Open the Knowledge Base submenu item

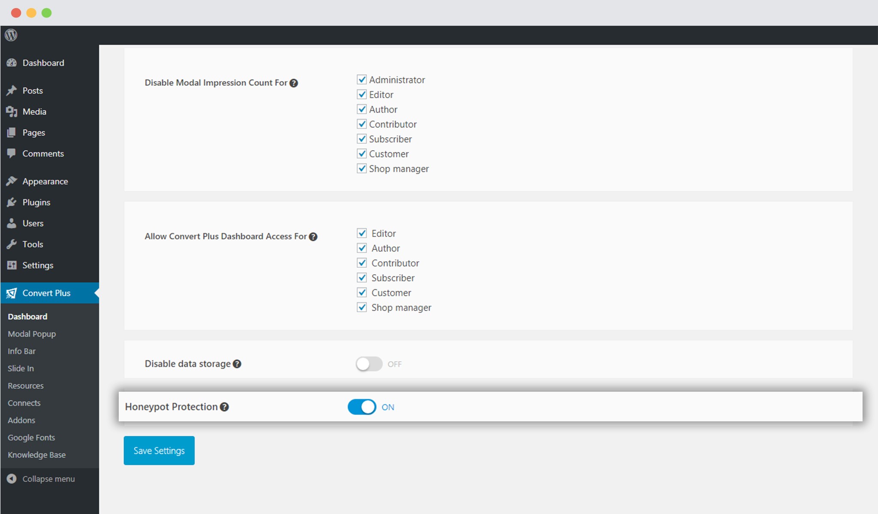pos(36,455)
